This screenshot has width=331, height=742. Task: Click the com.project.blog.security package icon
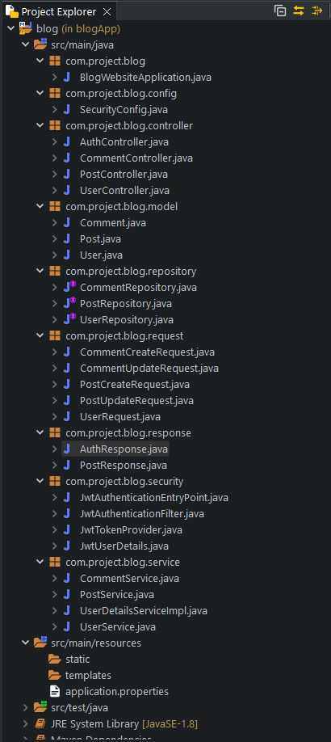pos(55,481)
